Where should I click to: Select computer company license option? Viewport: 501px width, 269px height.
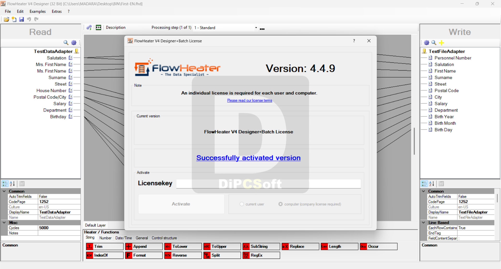pos(281,204)
